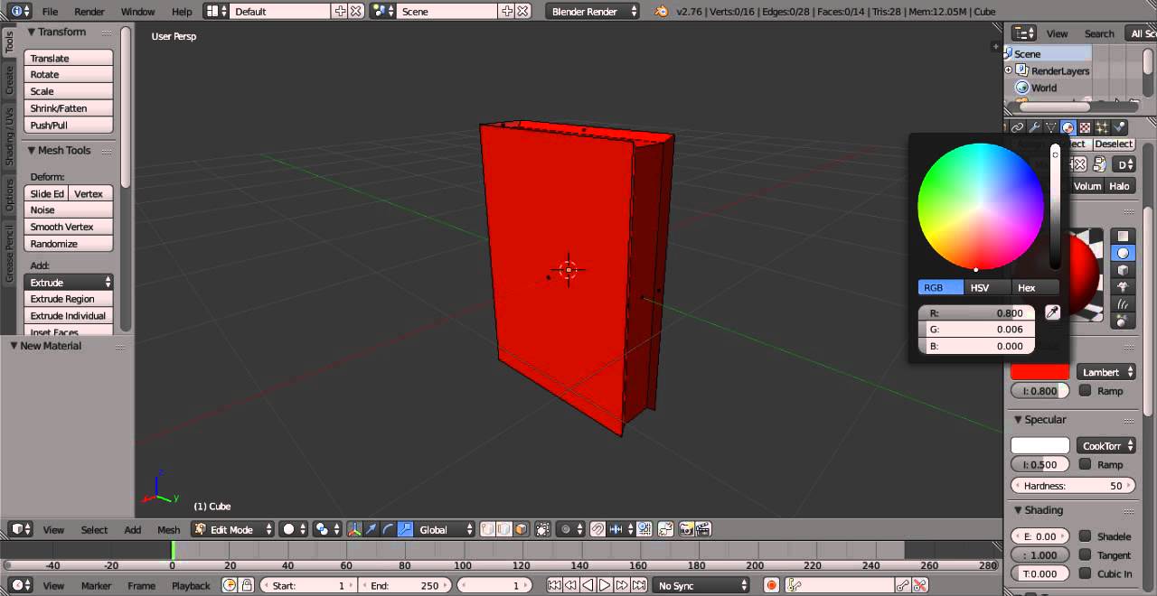Click the OpenGL render image camera icon
1157x596 pixels.
[686, 529]
